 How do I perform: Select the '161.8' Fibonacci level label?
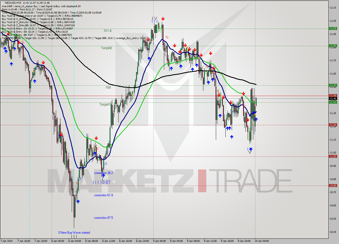tap(108, 31)
